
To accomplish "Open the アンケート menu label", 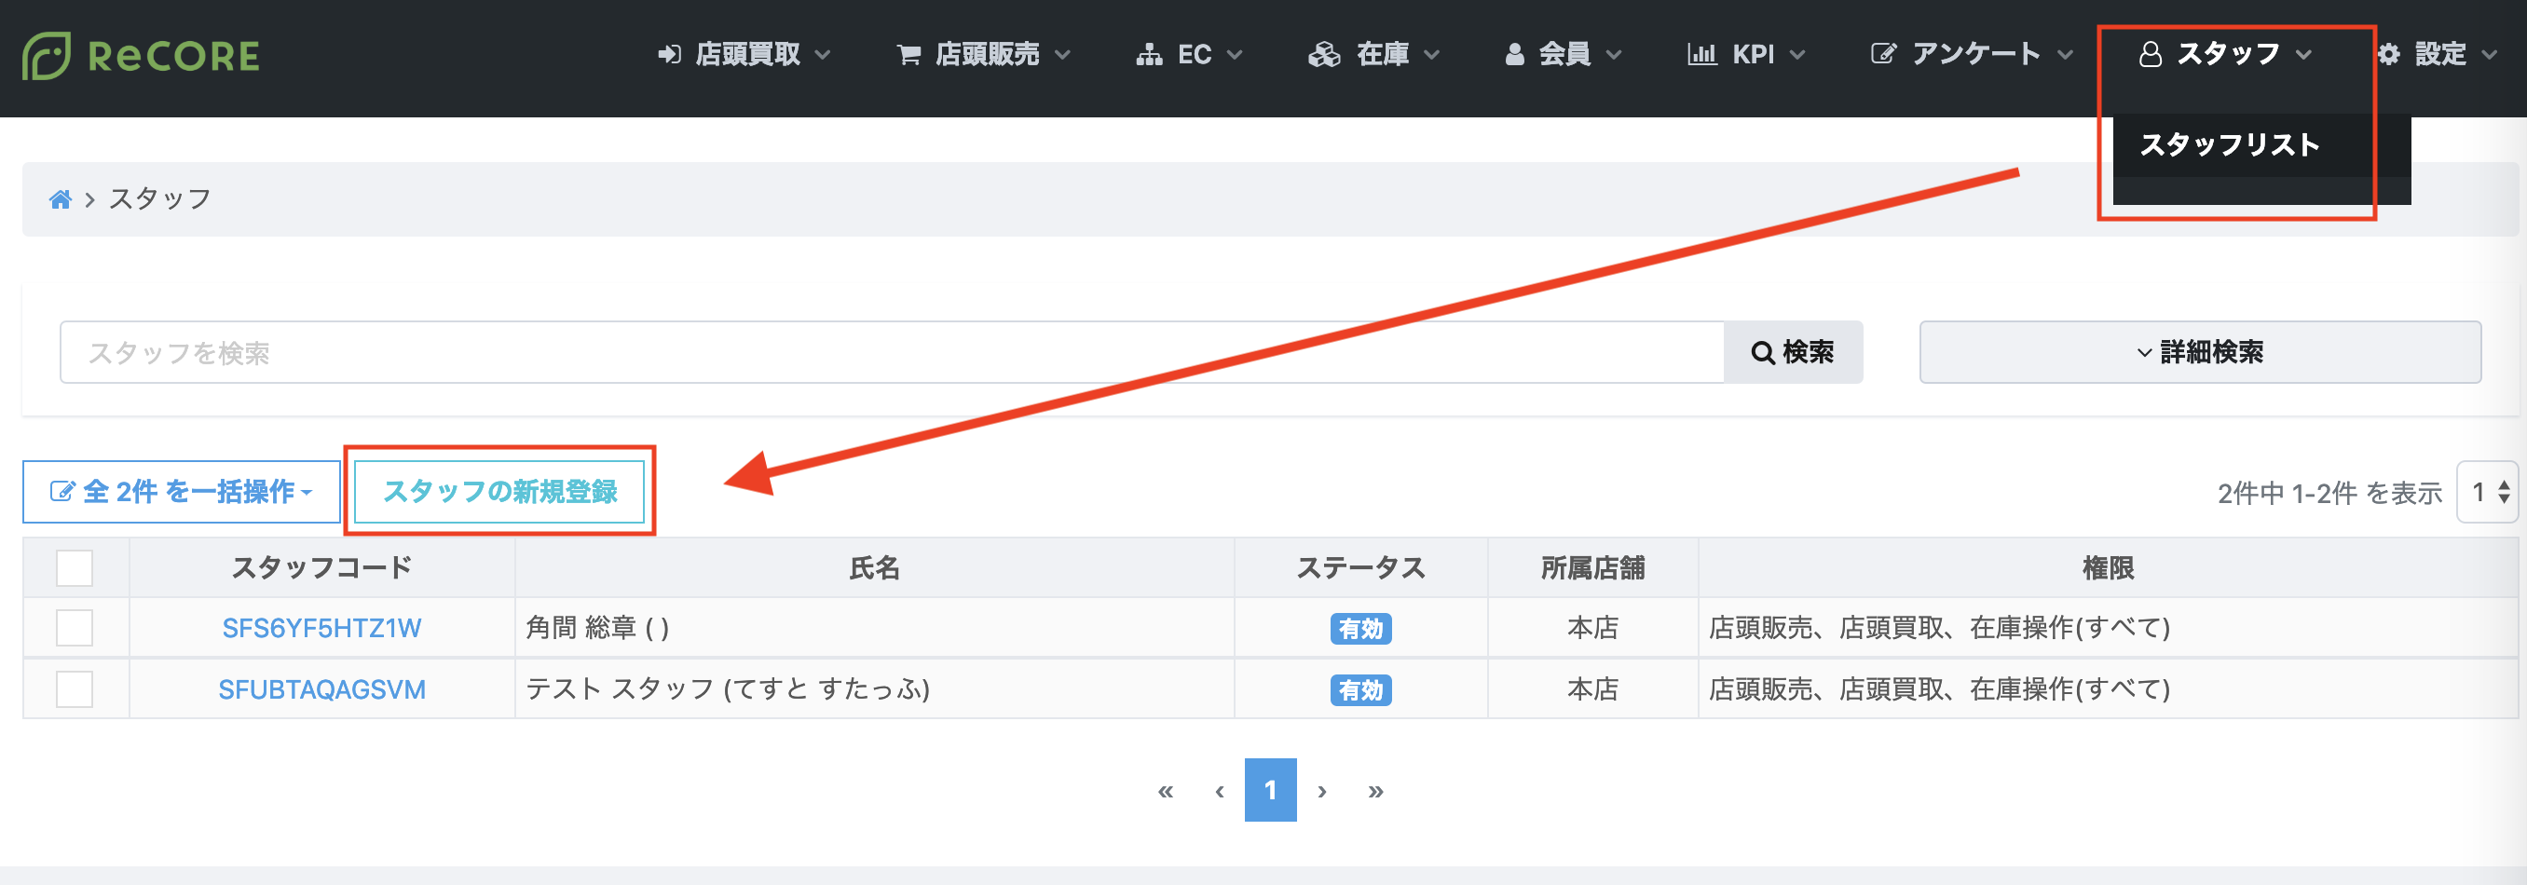I will click(1975, 54).
